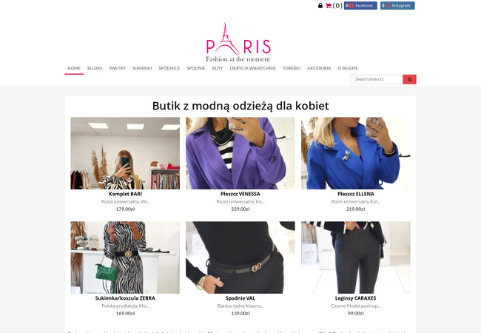Select the Sukienka/koszula ZEBRA photo
This screenshot has height=333, width=481.
coord(125,258)
